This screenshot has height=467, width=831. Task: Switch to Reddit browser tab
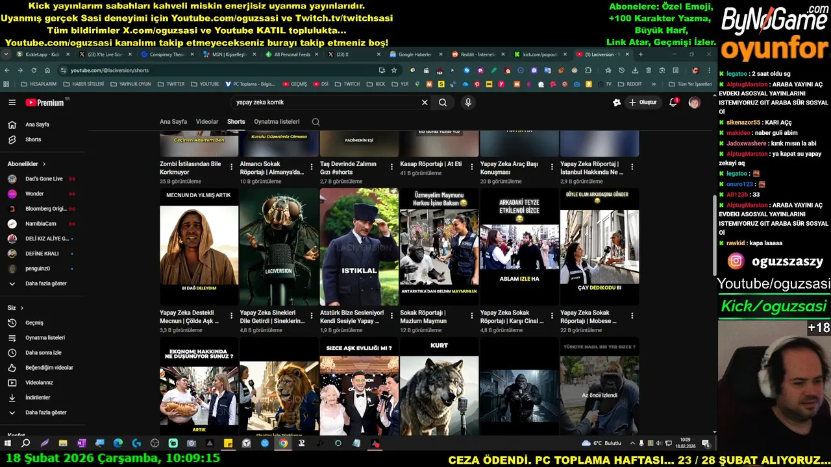[x=477, y=54]
